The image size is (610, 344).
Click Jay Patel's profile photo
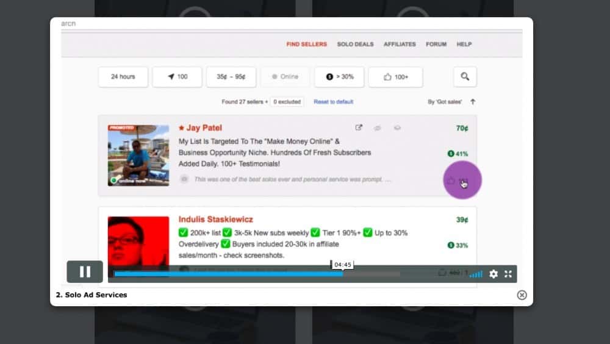tap(138, 156)
